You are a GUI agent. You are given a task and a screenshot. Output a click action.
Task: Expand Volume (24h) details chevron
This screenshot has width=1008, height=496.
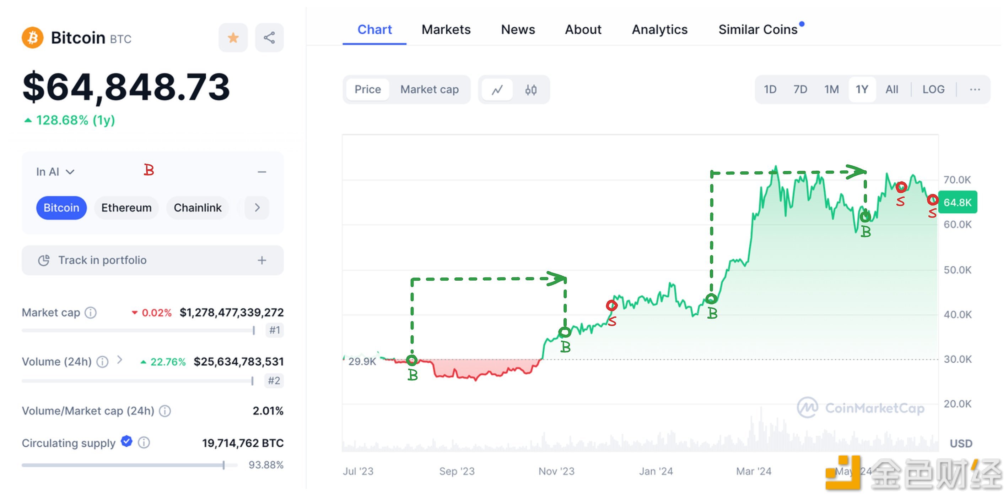click(120, 360)
